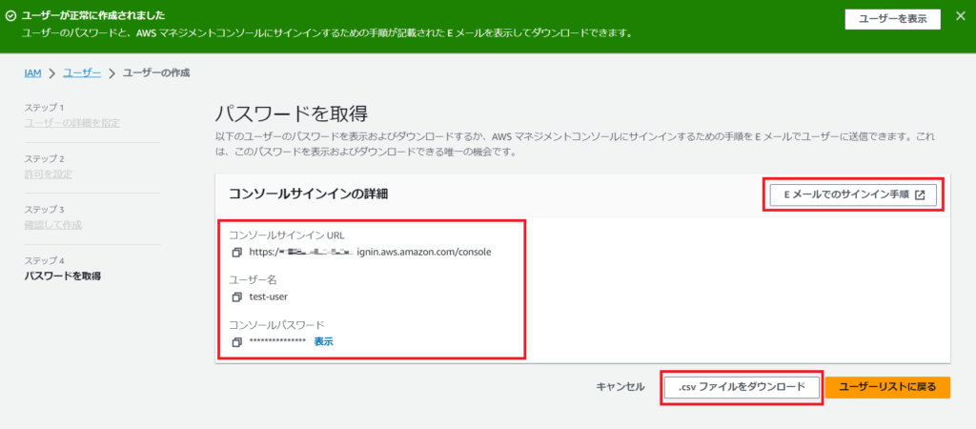
Task: Show the hidden console password via 表示
Action: point(323,341)
